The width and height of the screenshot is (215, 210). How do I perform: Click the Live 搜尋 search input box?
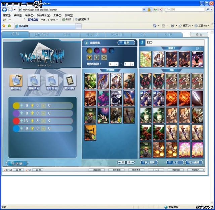pos(185,9)
